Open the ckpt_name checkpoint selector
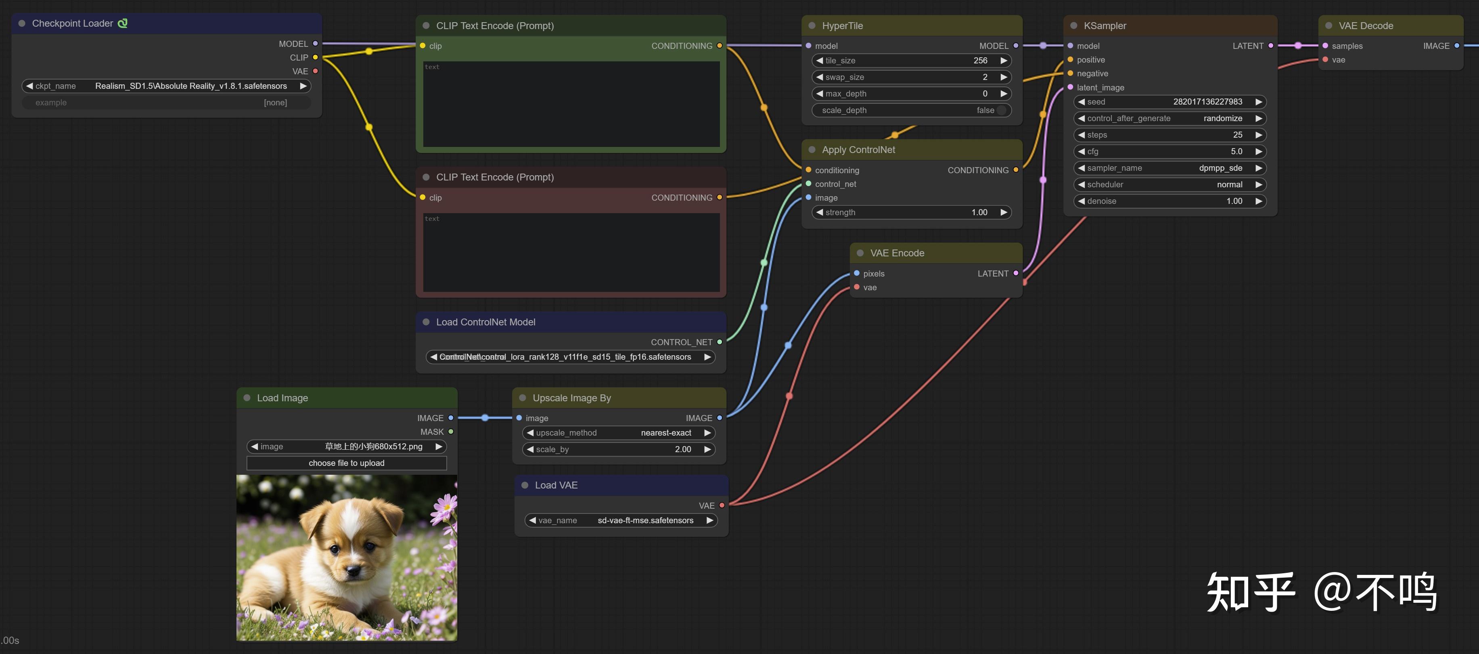The image size is (1479, 654). coord(166,86)
